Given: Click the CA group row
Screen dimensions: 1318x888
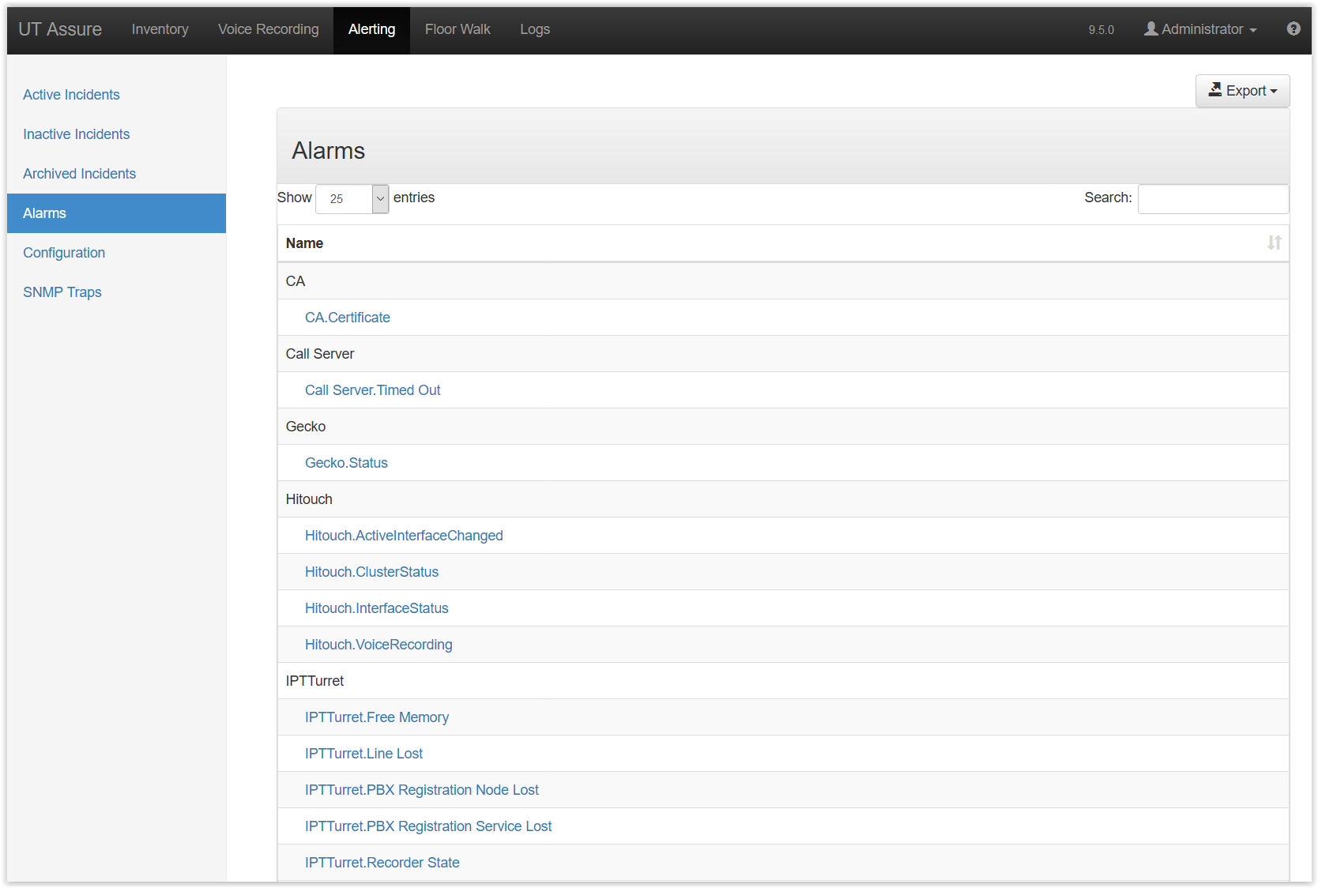Looking at the screenshot, I should [783, 281].
